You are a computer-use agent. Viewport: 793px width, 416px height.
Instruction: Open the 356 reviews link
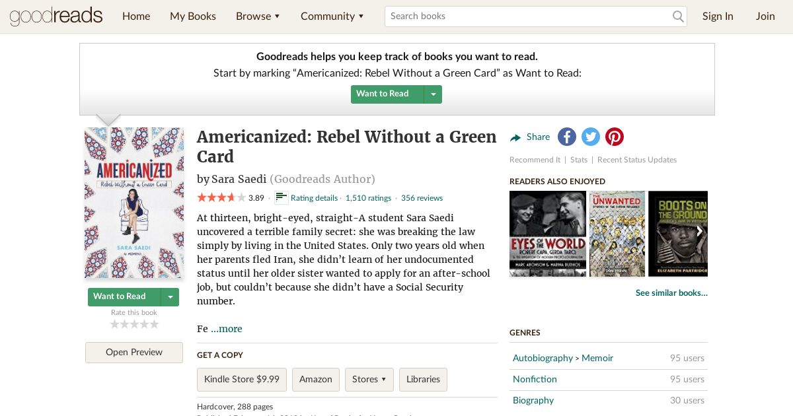tap(422, 198)
